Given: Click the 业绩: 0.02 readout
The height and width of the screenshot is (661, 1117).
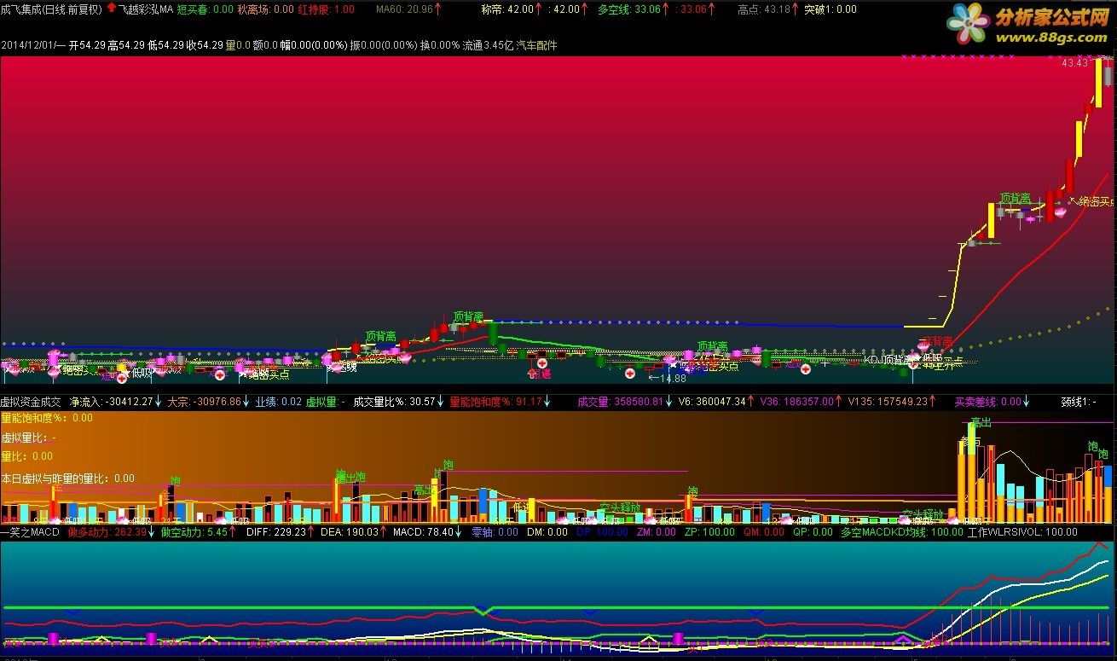Looking at the screenshot, I should 279,401.
